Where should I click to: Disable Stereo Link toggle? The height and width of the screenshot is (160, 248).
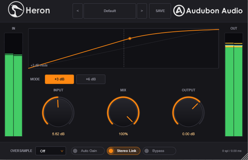[x=124, y=151]
